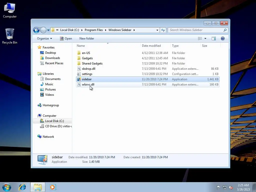Click the Back navigation arrow
This screenshot has height=192, width=256.
coord(36,30)
